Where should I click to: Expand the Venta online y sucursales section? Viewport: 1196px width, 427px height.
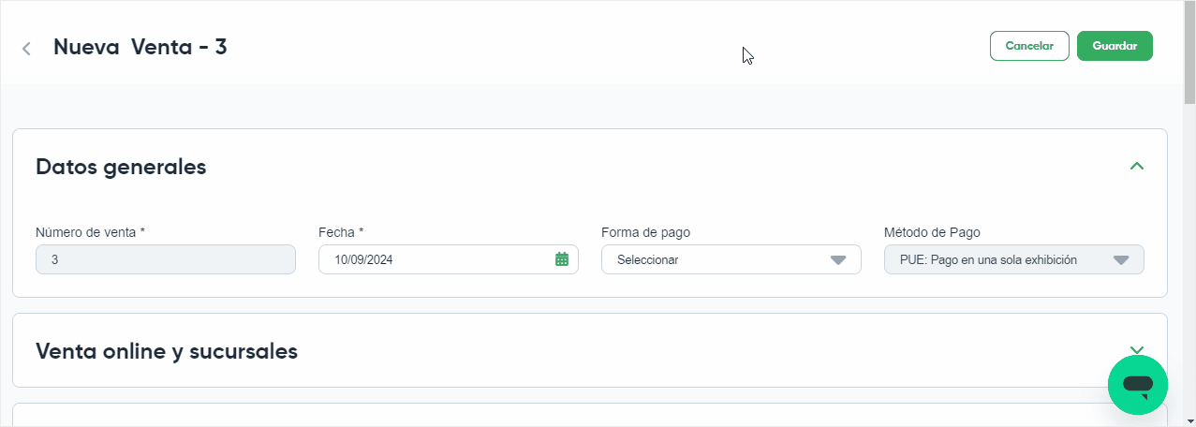click(1137, 349)
